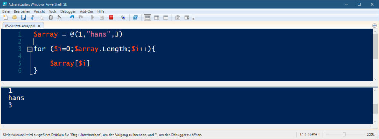Open the Tools menu

pyautogui.click(x=53, y=11)
